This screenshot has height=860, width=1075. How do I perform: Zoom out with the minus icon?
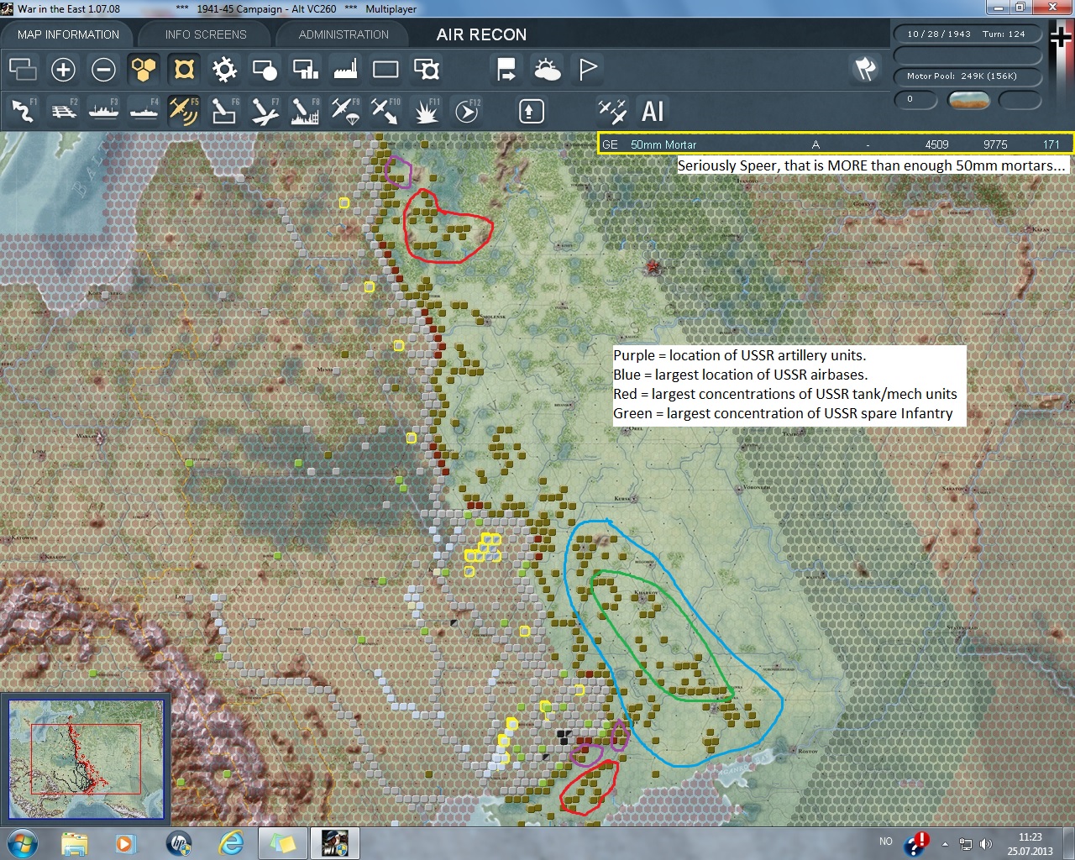pyautogui.click(x=103, y=69)
